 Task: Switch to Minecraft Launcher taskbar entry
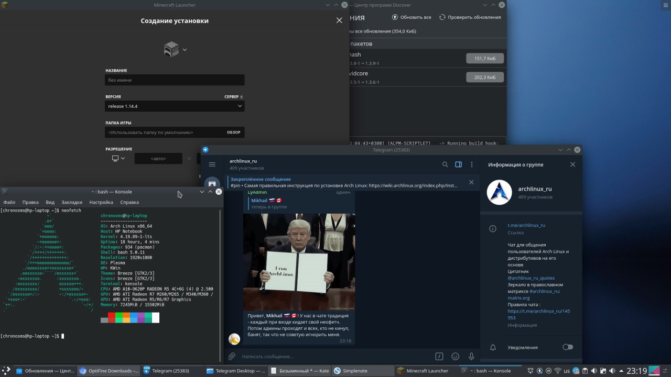427,371
